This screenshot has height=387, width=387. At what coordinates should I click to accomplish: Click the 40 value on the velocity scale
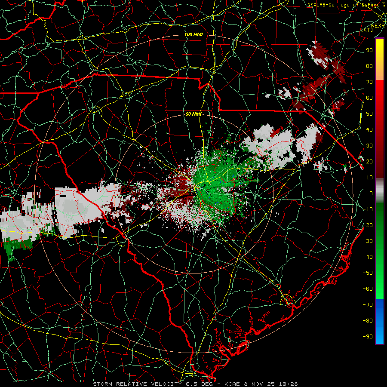pyautogui.click(x=369, y=129)
